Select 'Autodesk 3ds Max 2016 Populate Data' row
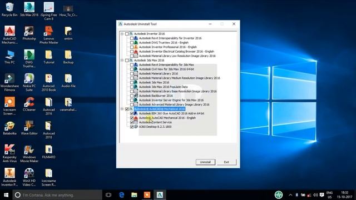The height and width of the screenshot is (200, 356). coord(163,87)
